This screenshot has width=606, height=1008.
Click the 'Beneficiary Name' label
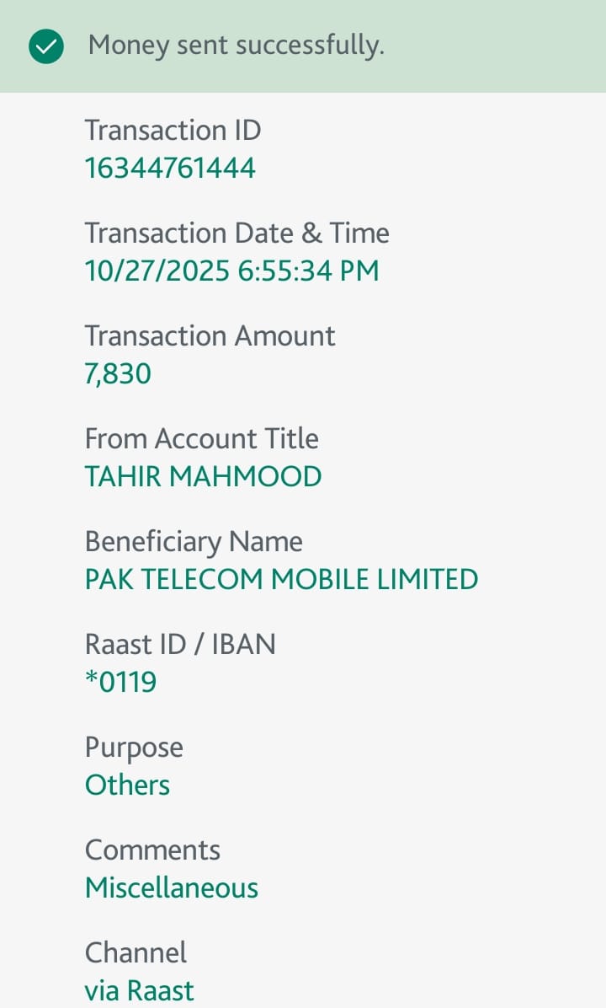point(194,542)
